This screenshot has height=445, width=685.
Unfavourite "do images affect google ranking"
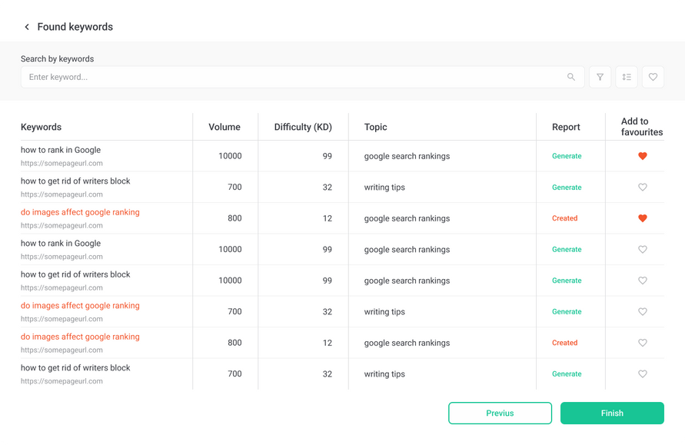[x=643, y=218]
